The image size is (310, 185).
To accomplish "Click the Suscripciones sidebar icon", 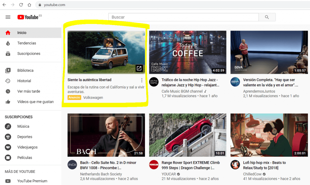I will [8, 54].
